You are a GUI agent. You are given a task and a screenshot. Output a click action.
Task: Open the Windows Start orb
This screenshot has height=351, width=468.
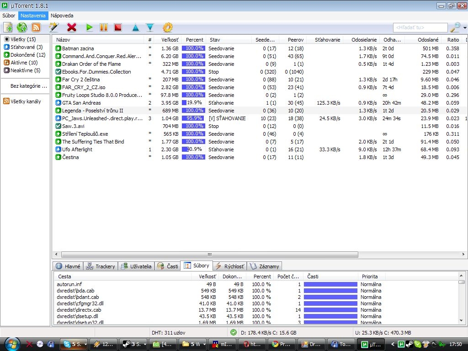coord(11,344)
